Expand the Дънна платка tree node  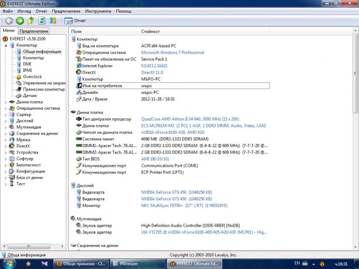click(x=6, y=102)
